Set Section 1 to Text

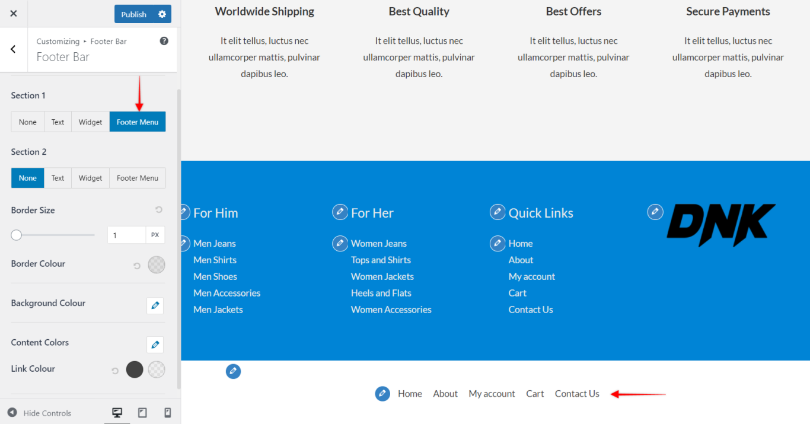[x=58, y=122]
